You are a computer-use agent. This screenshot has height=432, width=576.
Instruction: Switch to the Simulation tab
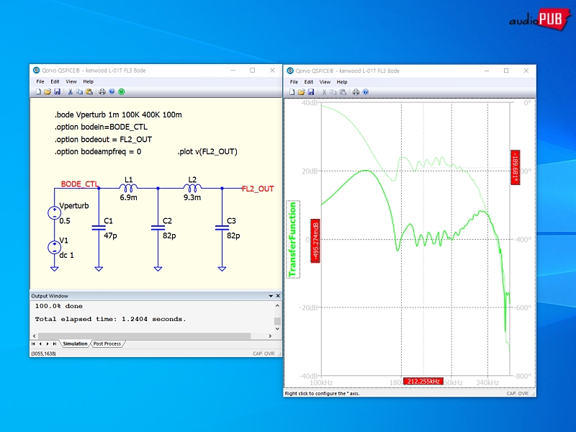[x=75, y=344]
